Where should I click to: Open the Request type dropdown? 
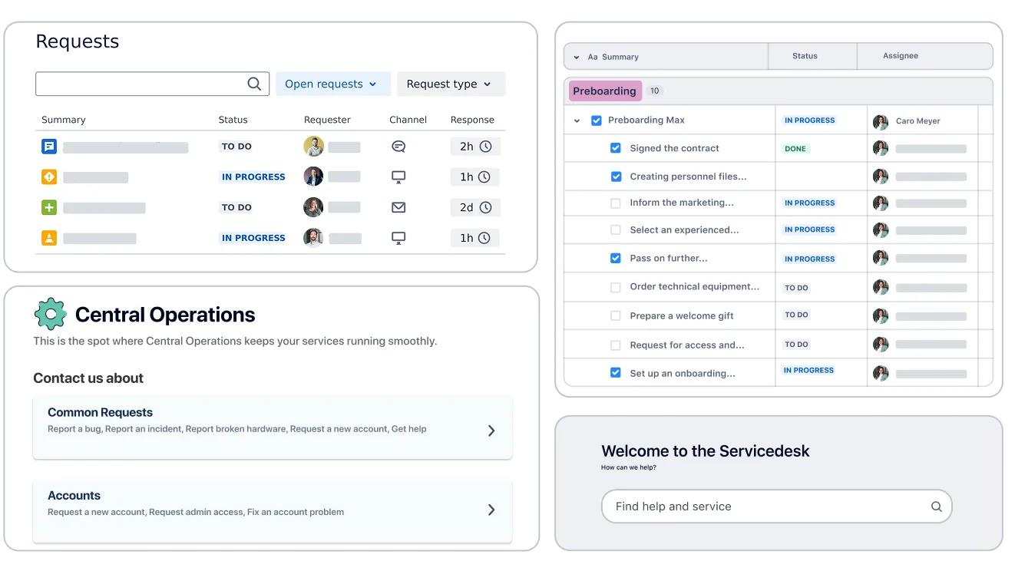click(451, 84)
